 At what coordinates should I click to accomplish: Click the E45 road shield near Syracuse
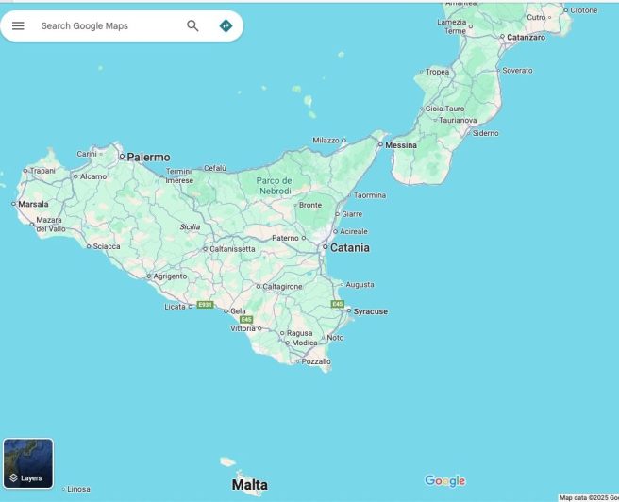click(338, 304)
